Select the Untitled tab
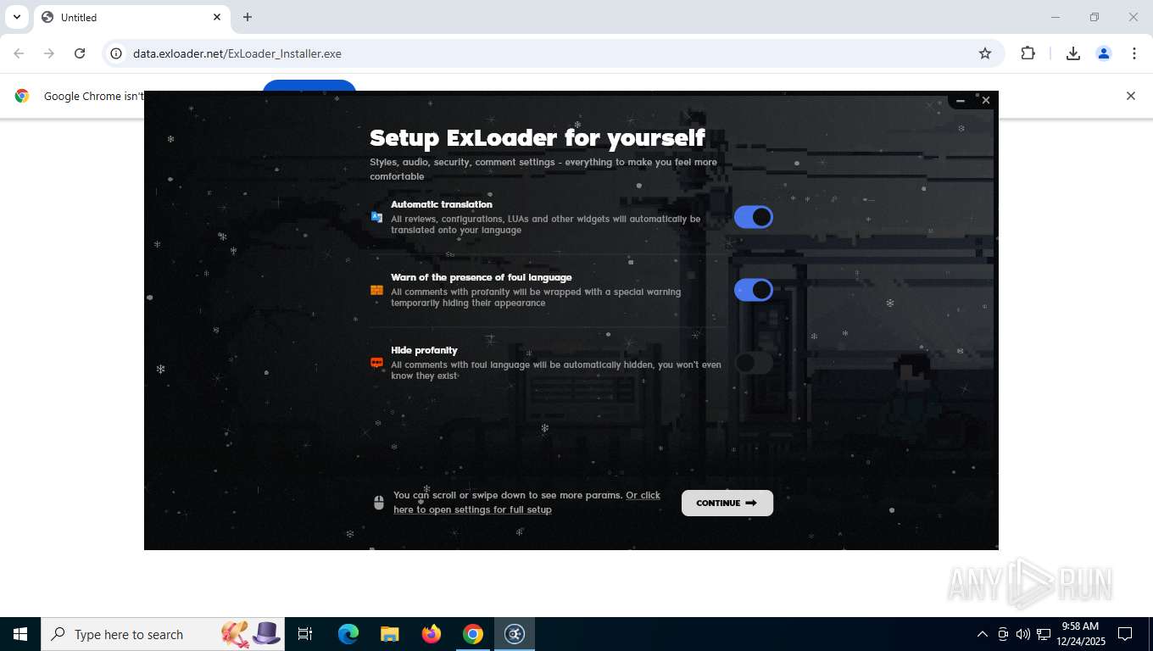Screen dimensions: 1153x651 (131, 17)
